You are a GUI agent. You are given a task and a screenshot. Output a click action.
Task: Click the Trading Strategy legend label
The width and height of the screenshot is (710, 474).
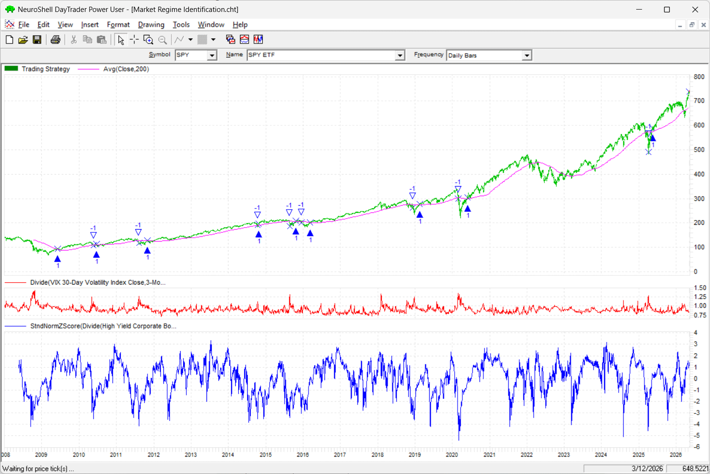(x=46, y=69)
